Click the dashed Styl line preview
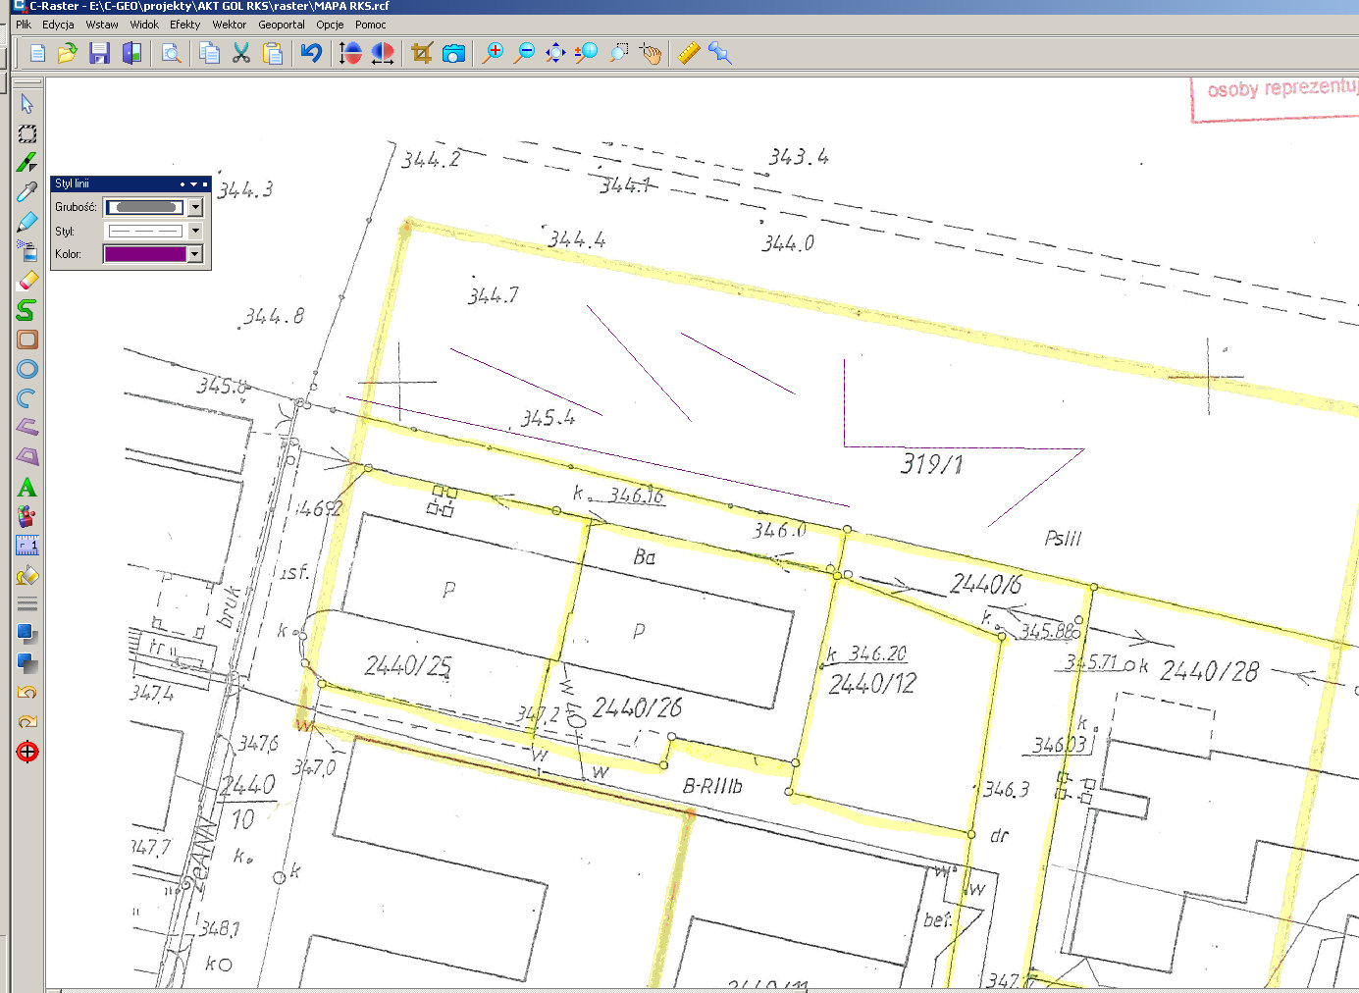The height and width of the screenshot is (993, 1359). coord(145,231)
